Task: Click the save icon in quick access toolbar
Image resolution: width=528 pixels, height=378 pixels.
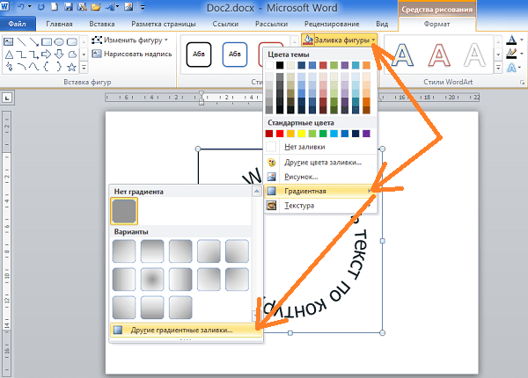Action: click(69, 6)
